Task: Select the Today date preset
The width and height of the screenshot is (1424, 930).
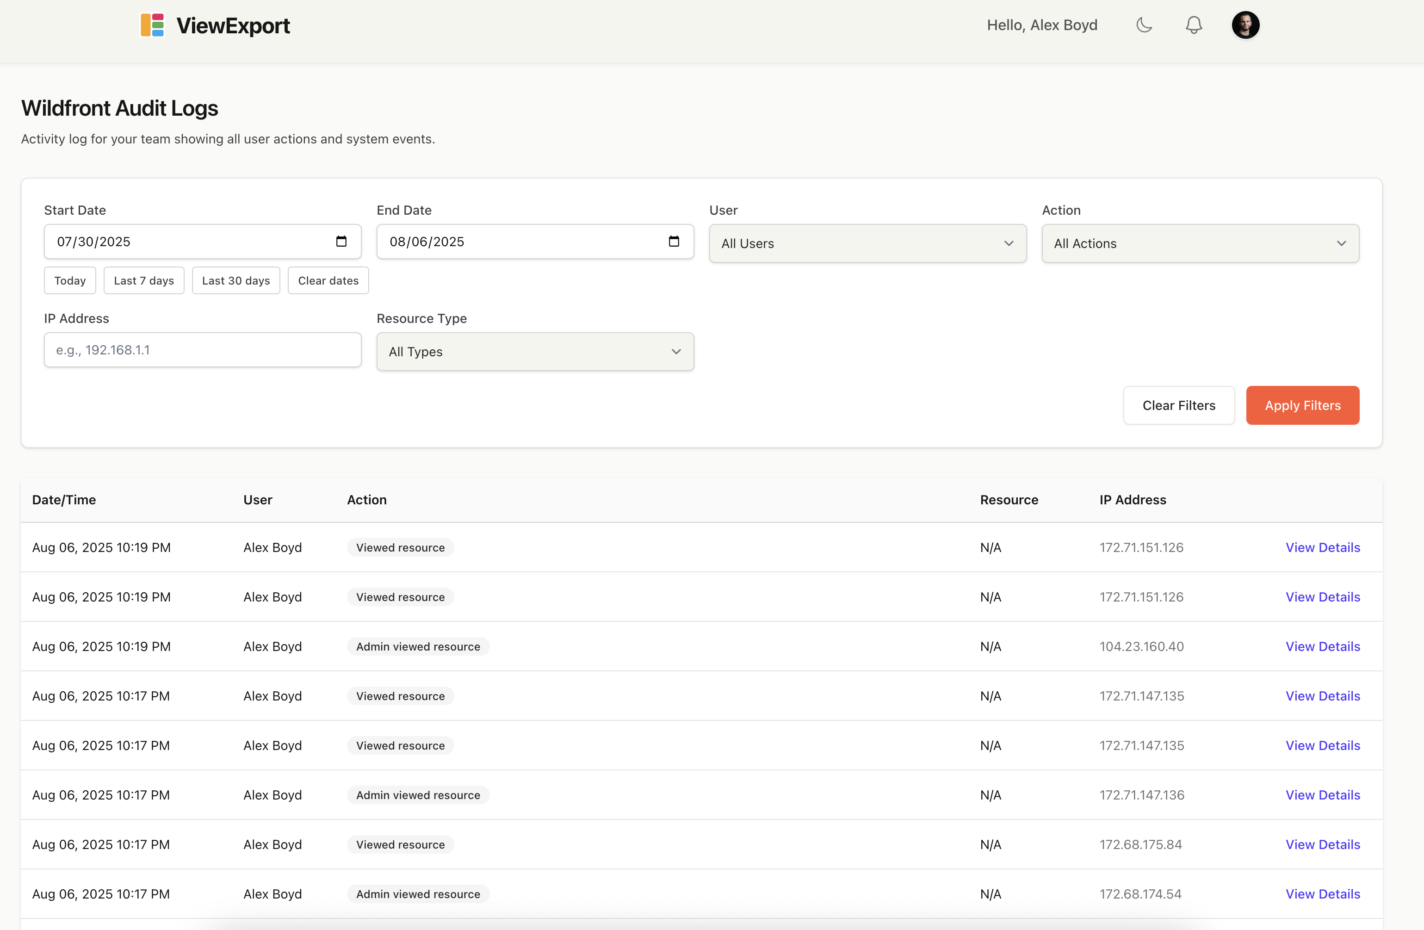Action: coord(69,280)
